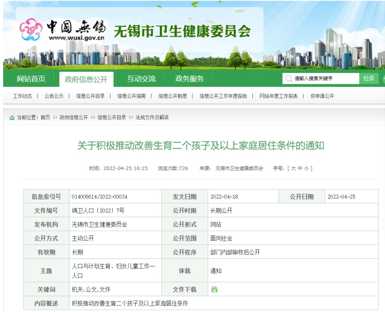Screen dimensions: 385x312
Task: Switch to the 互动交流 tab
Action: [x=141, y=79]
